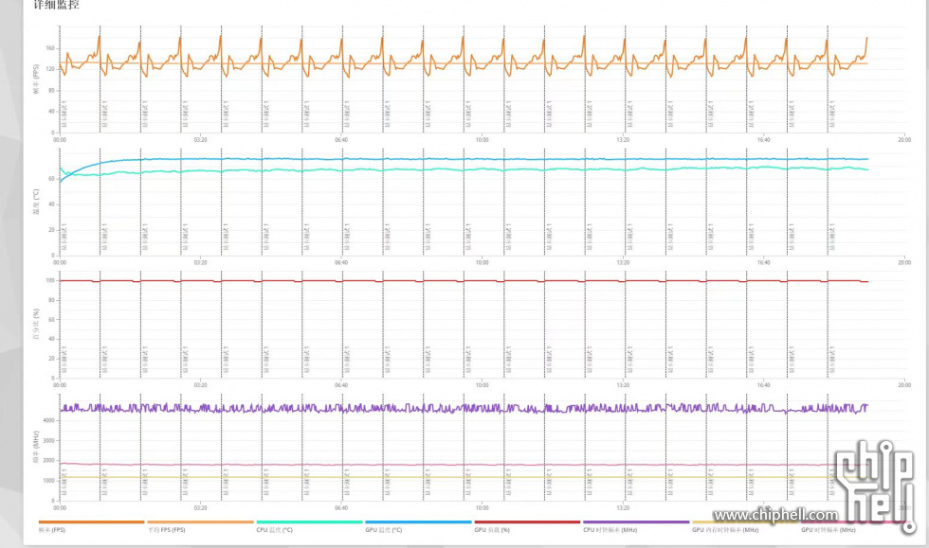Toggle the CPU 温度 (°C) legend series

pos(309,526)
